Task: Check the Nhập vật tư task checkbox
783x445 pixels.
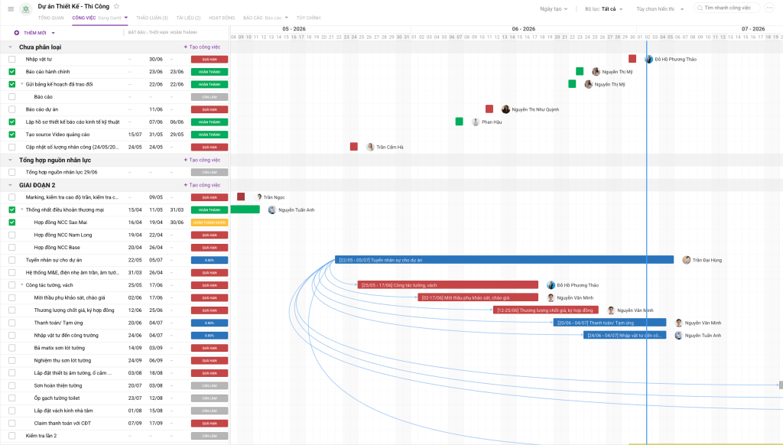Action: click(12, 59)
